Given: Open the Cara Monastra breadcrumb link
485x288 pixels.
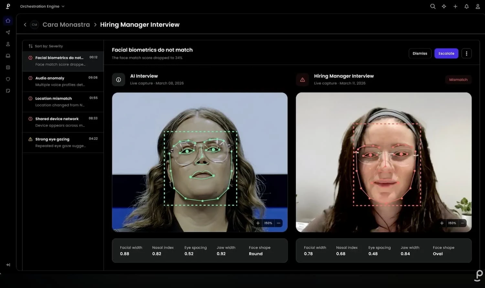Looking at the screenshot, I should tap(66, 25).
